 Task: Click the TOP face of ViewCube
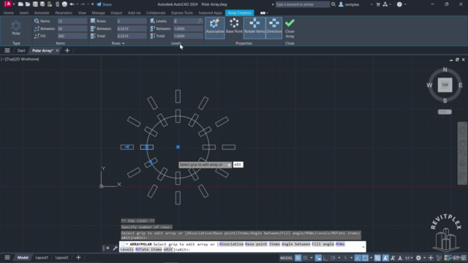(x=445, y=85)
